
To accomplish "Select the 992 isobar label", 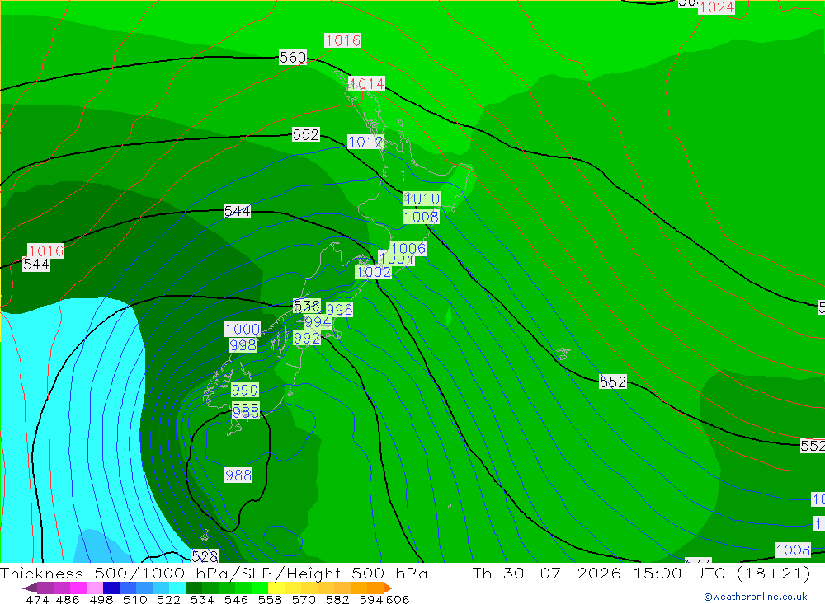I will [307, 338].
